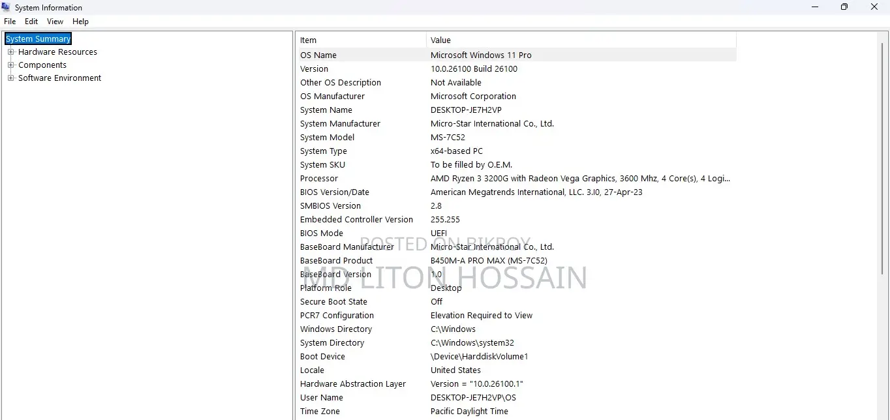Click the Other OS Description item
Screen dimensions: 890x420
[341, 83]
